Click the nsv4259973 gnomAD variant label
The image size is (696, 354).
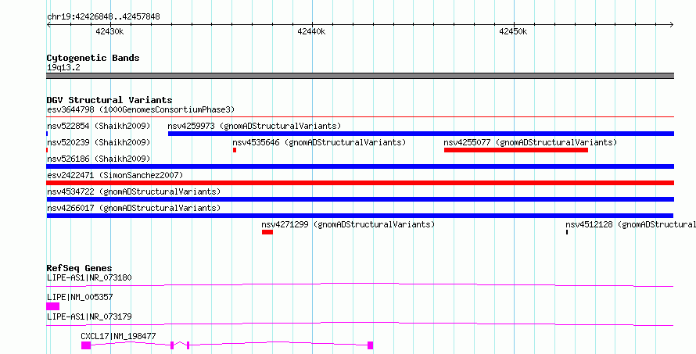(254, 127)
